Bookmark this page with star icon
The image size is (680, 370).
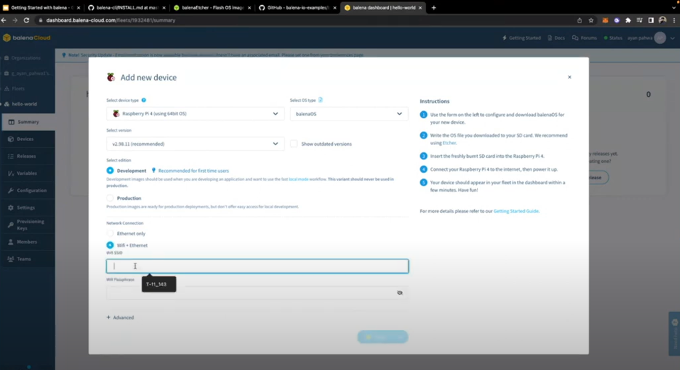pos(591,21)
